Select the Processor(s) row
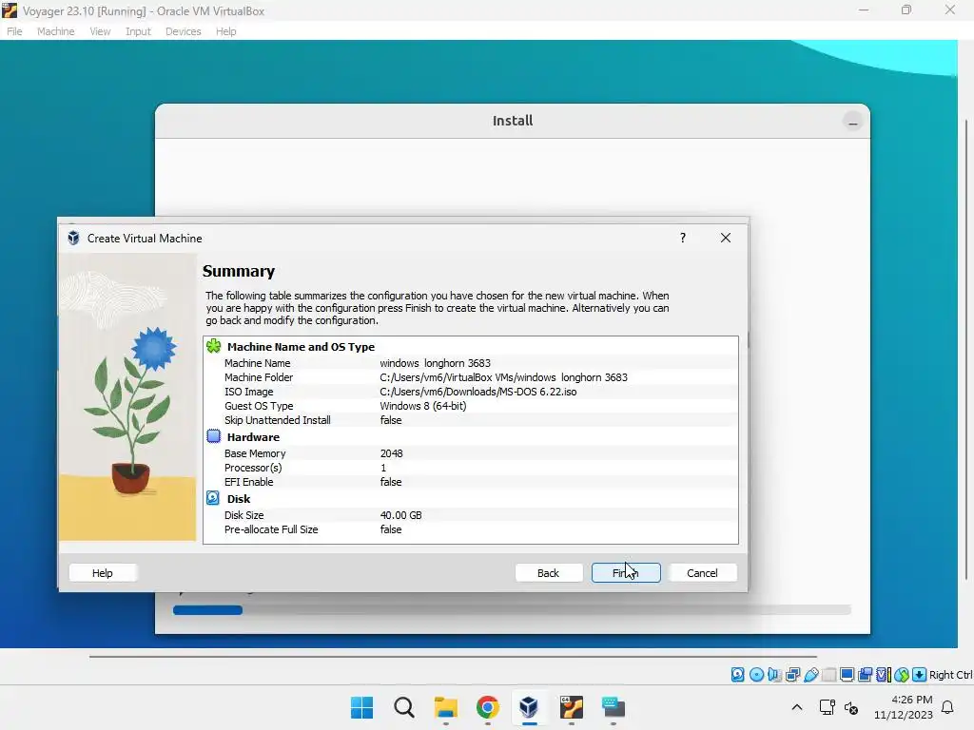974x730 pixels. (x=471, y=468)
